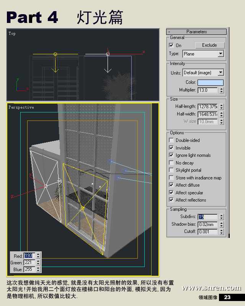Click the light Color swatch
This screenshot has height=306, width=245.
[x=210, y=83]
